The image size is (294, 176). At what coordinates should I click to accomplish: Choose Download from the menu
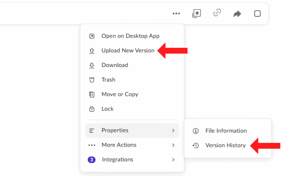click(132, 65)
